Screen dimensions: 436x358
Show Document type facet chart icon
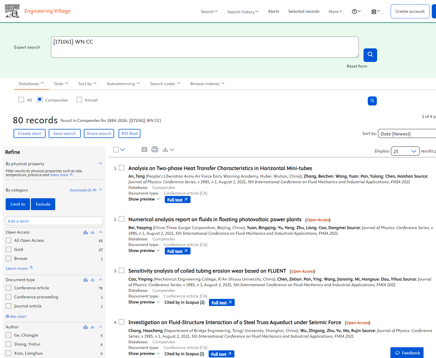[86, 280]
